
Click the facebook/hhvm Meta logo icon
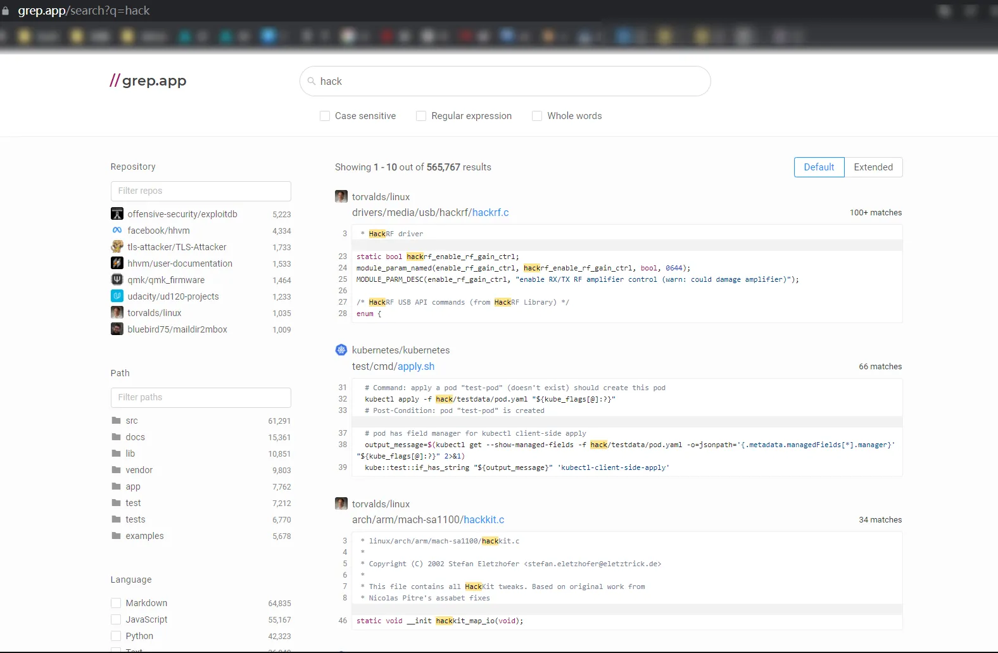(117, 231)
